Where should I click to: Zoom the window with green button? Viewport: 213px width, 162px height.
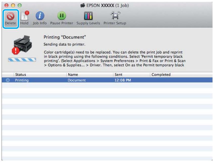tap(20, 6)
